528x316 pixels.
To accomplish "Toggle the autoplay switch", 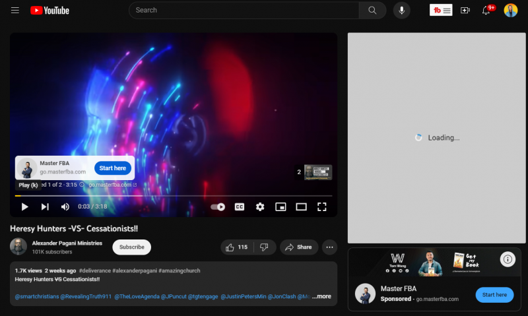I will [218, 206].
